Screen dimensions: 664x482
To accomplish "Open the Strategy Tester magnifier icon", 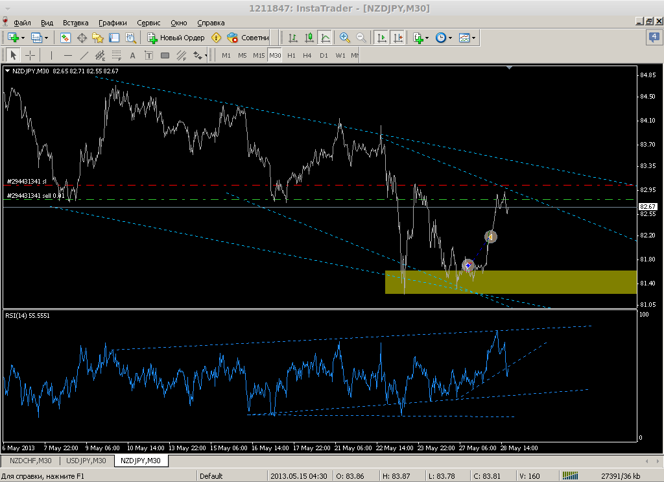I will [x=130, y=38].
